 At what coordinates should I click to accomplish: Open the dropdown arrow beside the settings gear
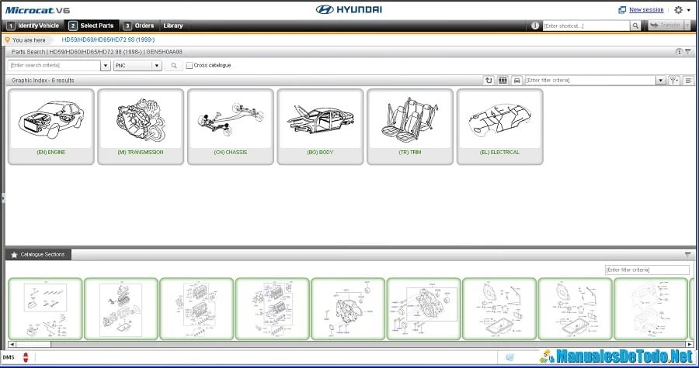pyautogui.click(x=689, y=10)
